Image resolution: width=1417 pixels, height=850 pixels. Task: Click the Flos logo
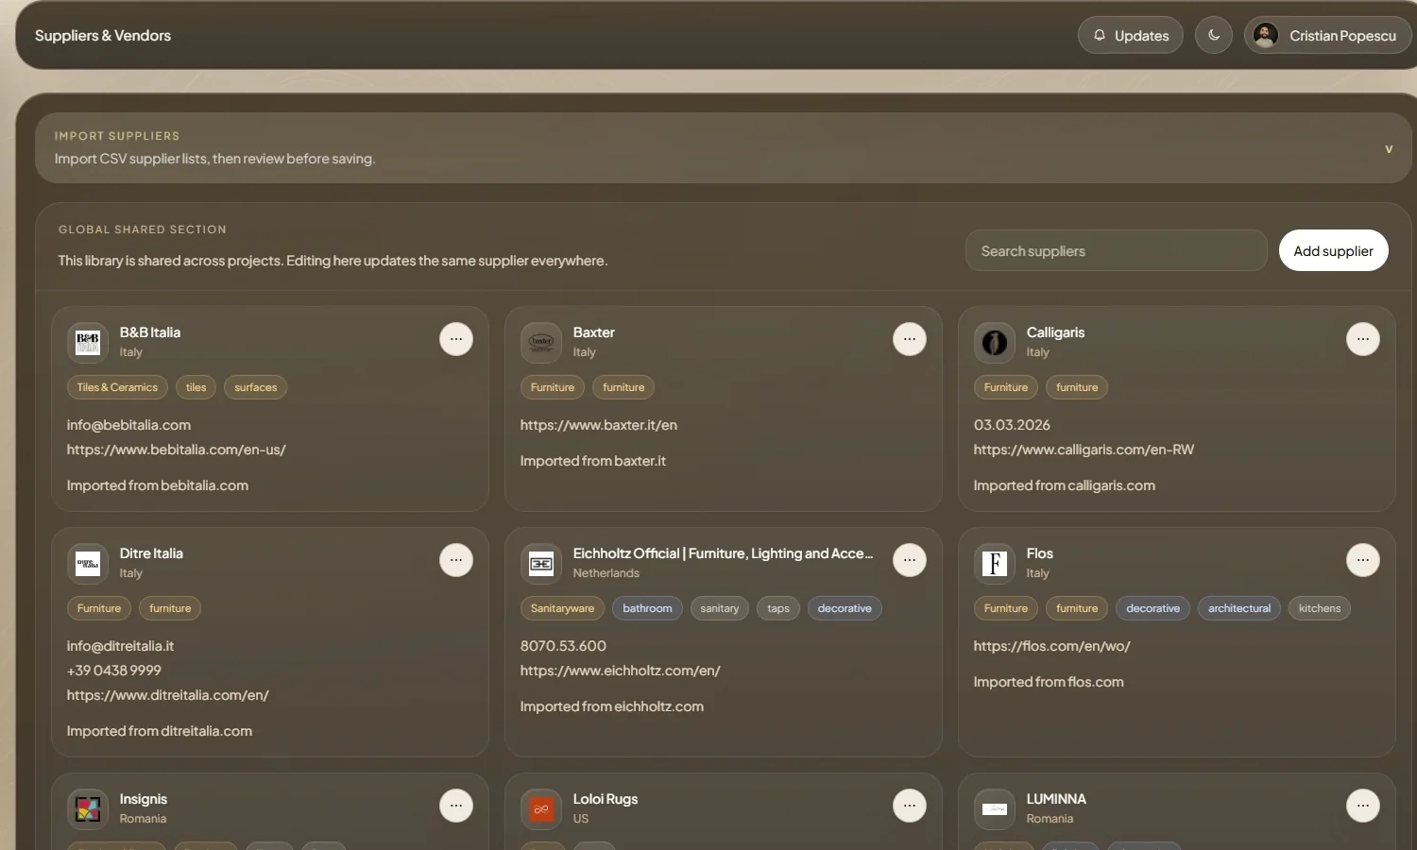point(995,563)
